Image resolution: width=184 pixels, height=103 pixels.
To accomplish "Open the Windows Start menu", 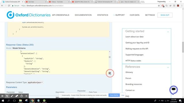I will click(3, 100).
